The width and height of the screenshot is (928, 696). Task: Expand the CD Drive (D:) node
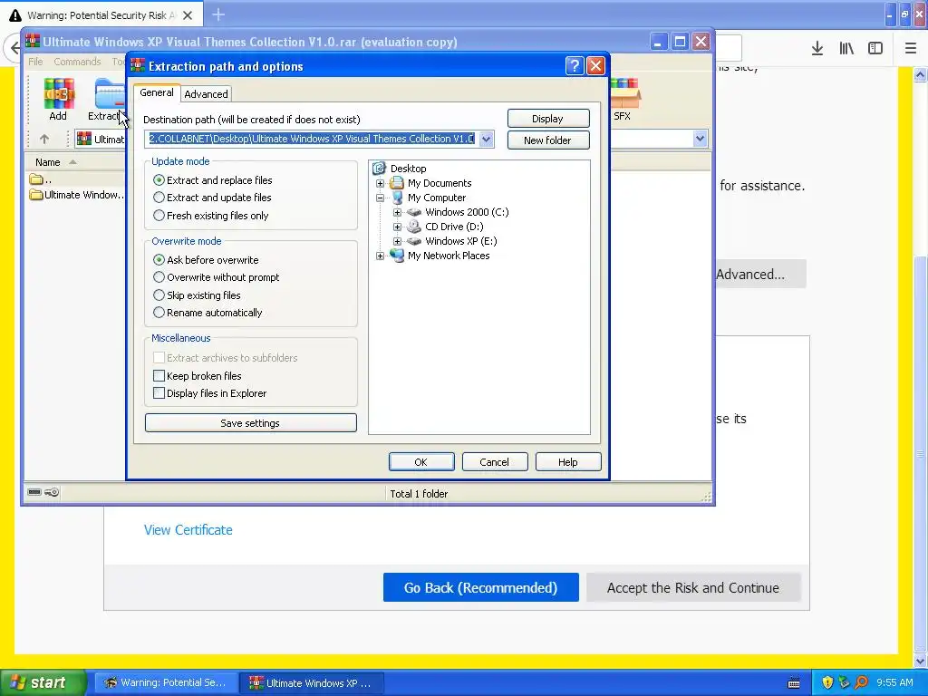pos(397,227)
